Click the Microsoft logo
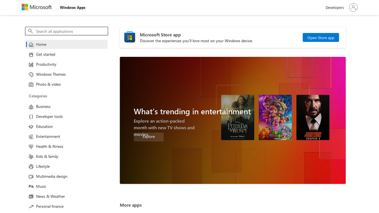Screen dimensions: 379x213 click(37, 7)
